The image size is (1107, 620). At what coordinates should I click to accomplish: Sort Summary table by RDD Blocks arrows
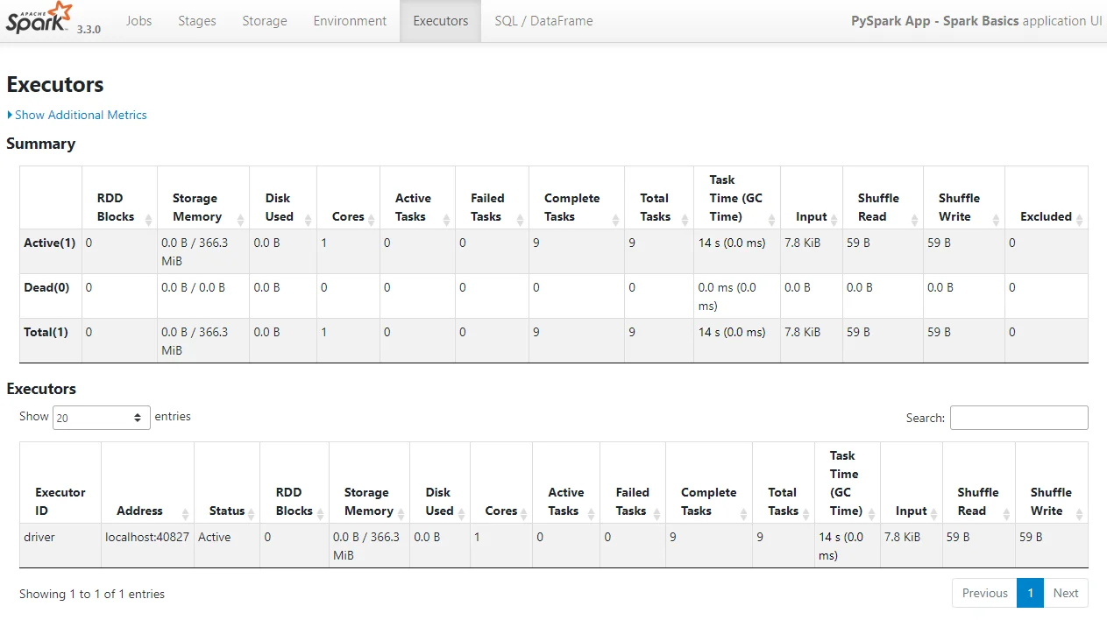pyautogui.click(x=148, y=219)
